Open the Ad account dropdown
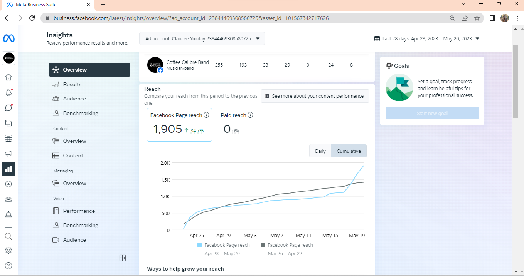 click(202, 38)
